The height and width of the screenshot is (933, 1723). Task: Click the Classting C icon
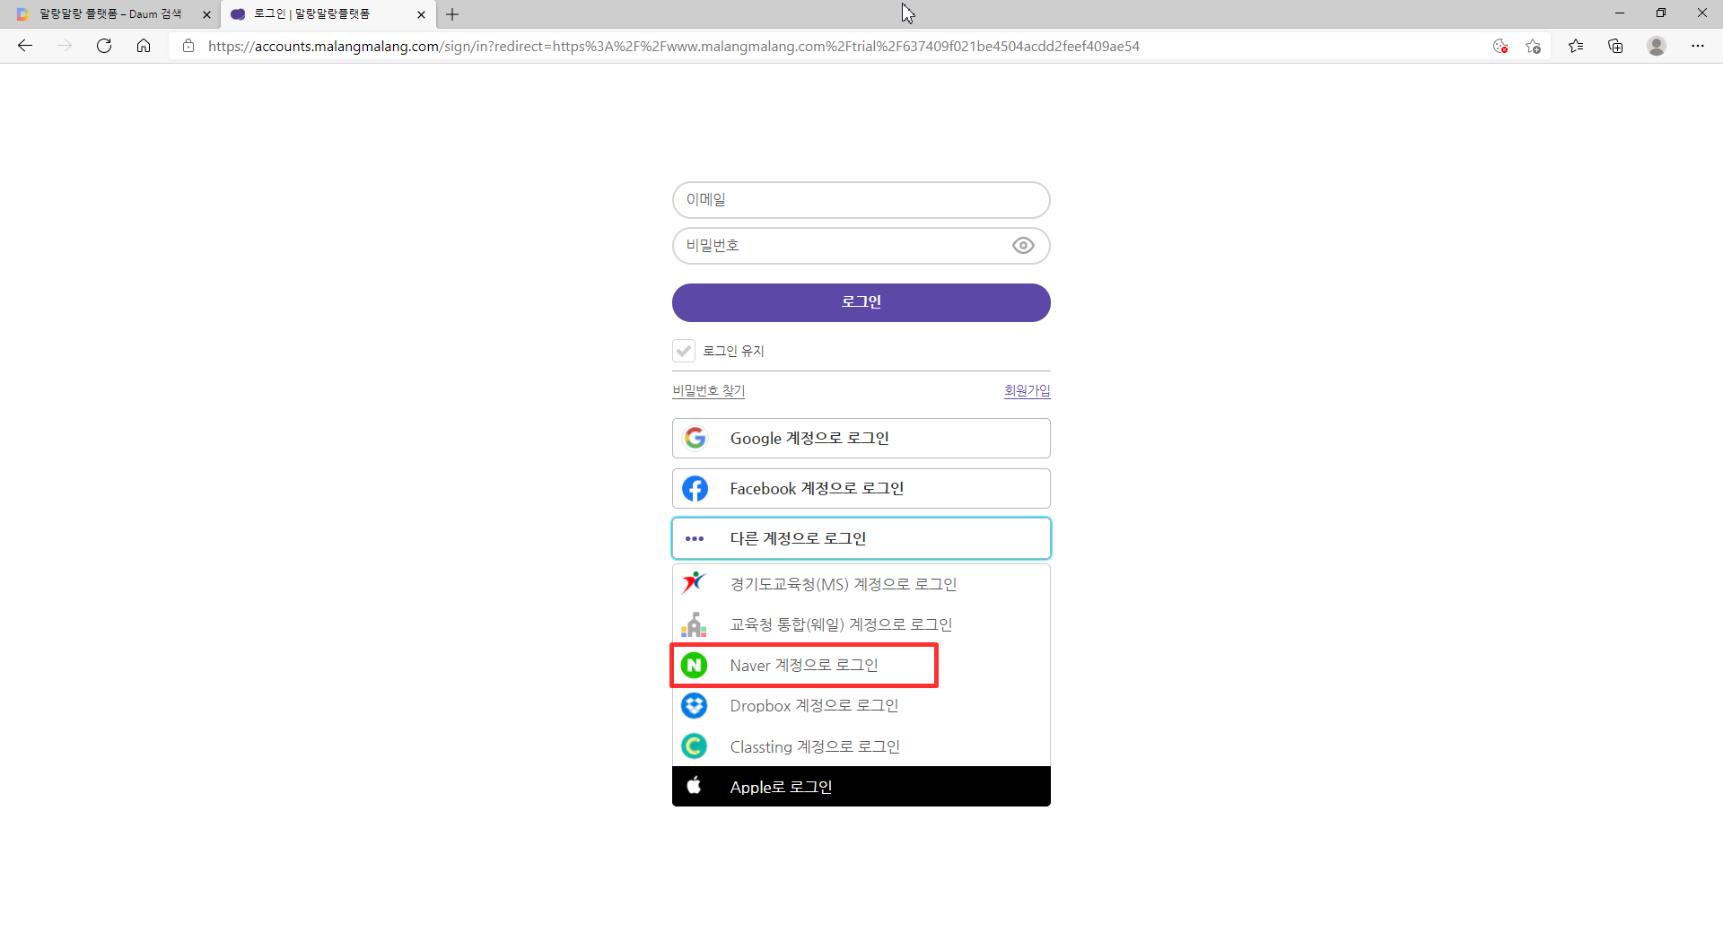(x=694, y=746)
